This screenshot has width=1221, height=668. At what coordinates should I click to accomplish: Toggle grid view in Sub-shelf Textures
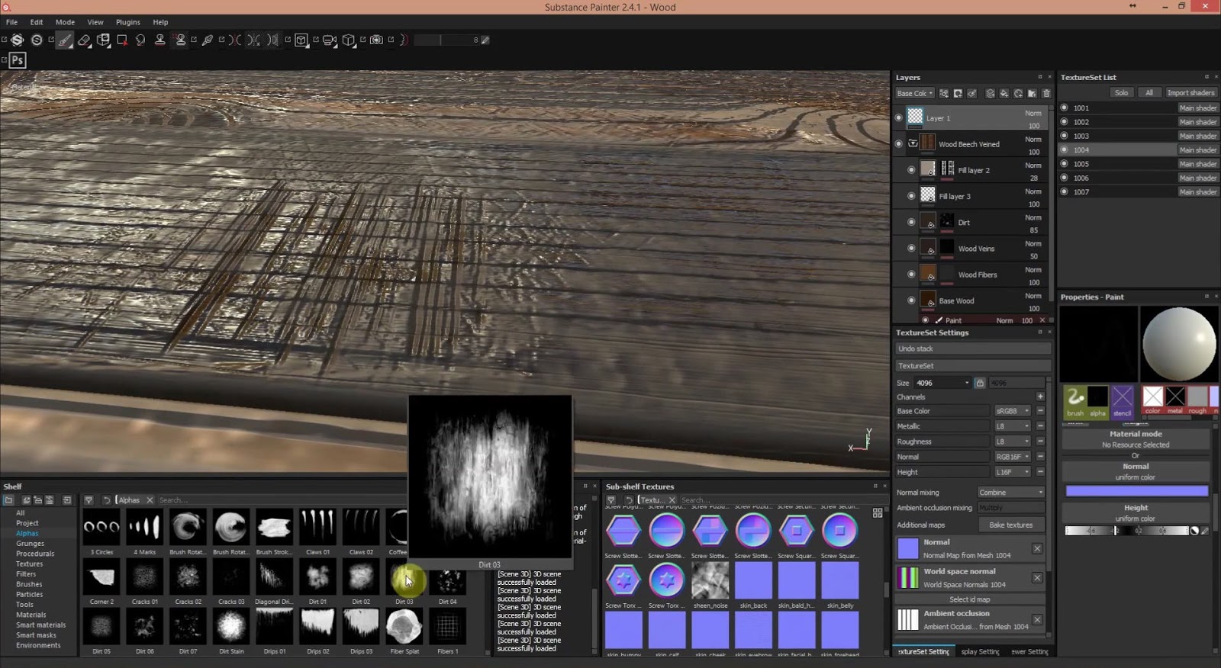878,512
